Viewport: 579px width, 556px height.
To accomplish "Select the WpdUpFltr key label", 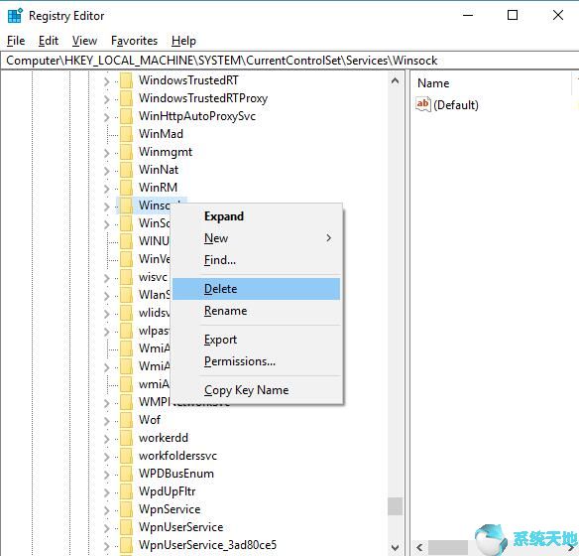I will (x=167, y=491).
